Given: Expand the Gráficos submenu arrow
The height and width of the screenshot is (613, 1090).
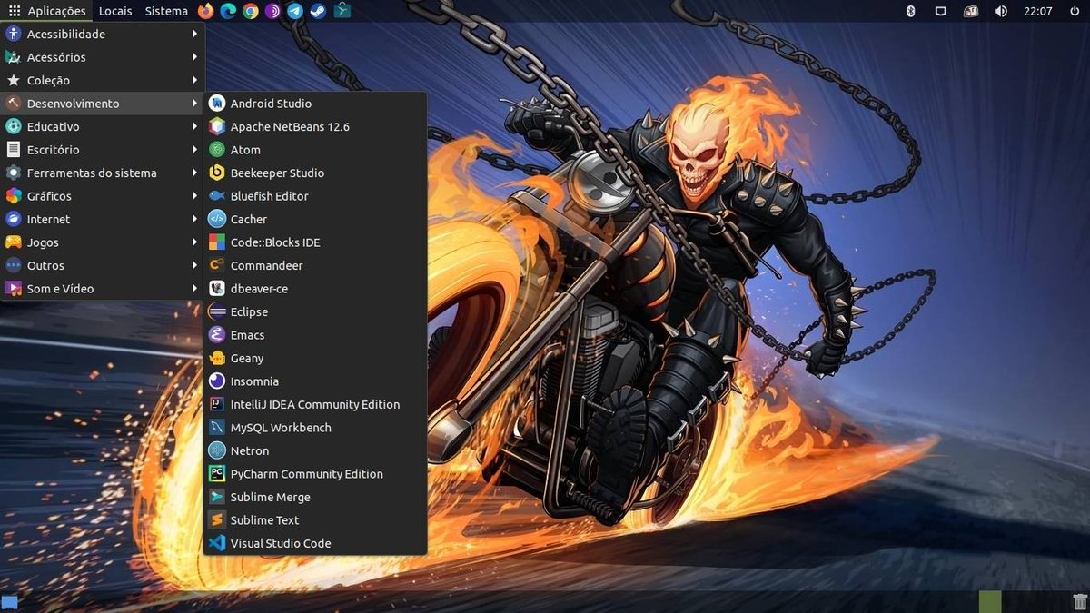Looking at the screenshot, I should [x=194, y=196].
